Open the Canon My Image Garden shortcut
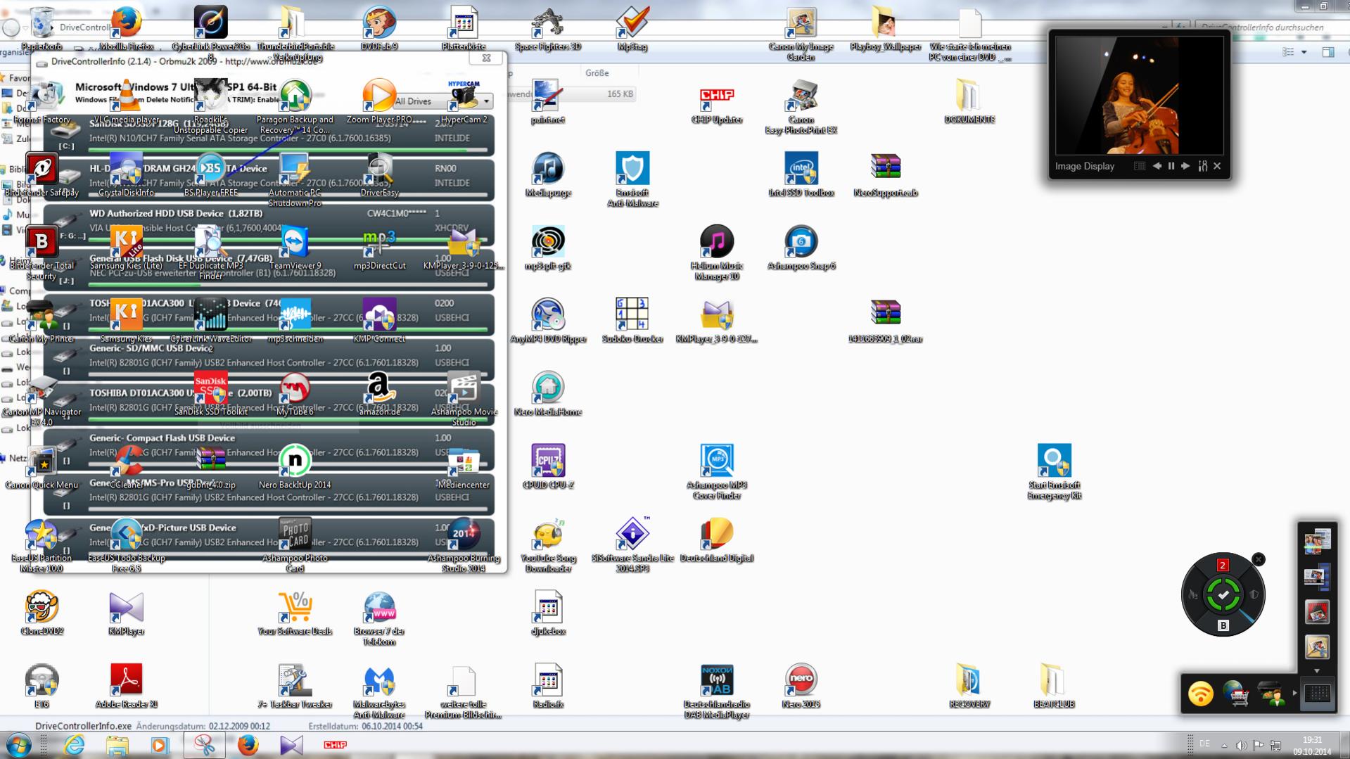Viewport: 1350px width, 759px height. [x=801, y=33]
